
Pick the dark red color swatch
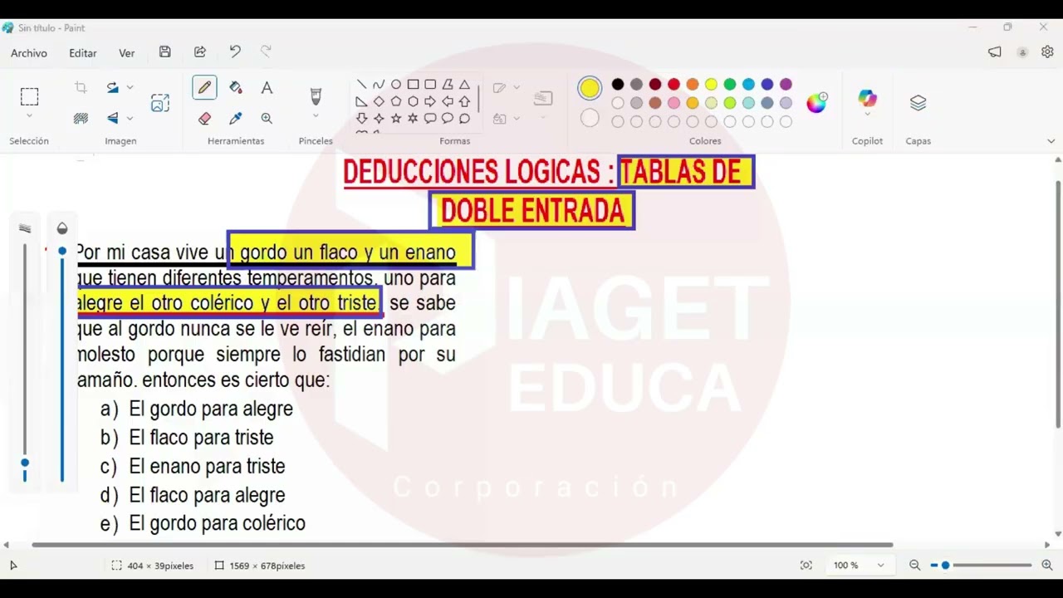[655, 84]
